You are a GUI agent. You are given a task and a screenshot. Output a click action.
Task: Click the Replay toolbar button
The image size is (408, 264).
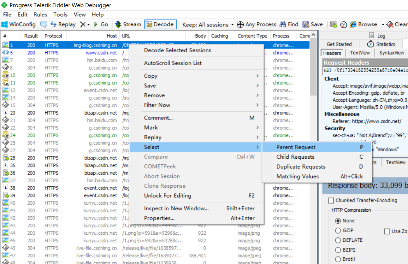pyautogui.click(x=63, y=24)
